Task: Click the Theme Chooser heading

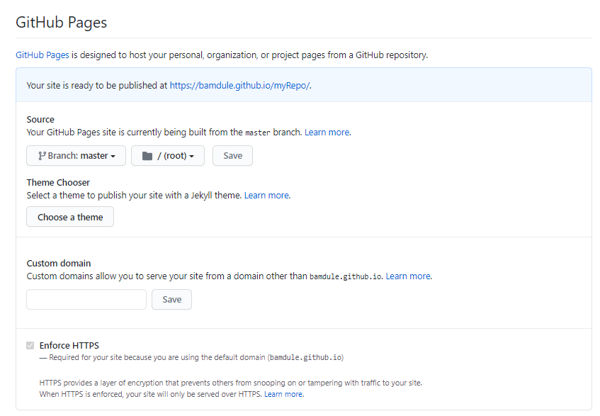Action: [58, 183]
